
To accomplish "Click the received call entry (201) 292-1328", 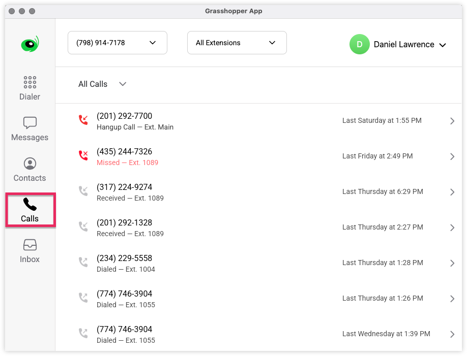I will pyautogui.click(x=254, y=227).
